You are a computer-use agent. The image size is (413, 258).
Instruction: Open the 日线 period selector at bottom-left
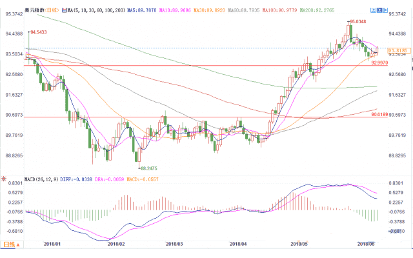tap(9, 244)
